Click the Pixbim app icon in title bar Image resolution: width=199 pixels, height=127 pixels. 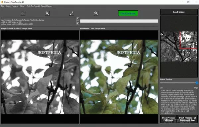[2, 2]
